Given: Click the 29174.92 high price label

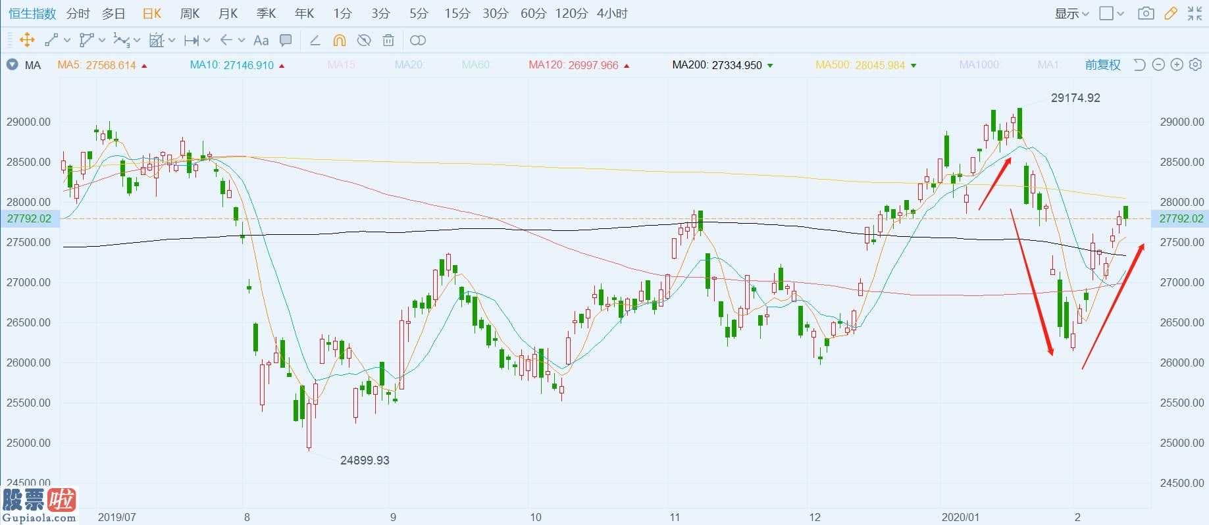Looking at the screenshot, I should click(x=1075, y=98).
